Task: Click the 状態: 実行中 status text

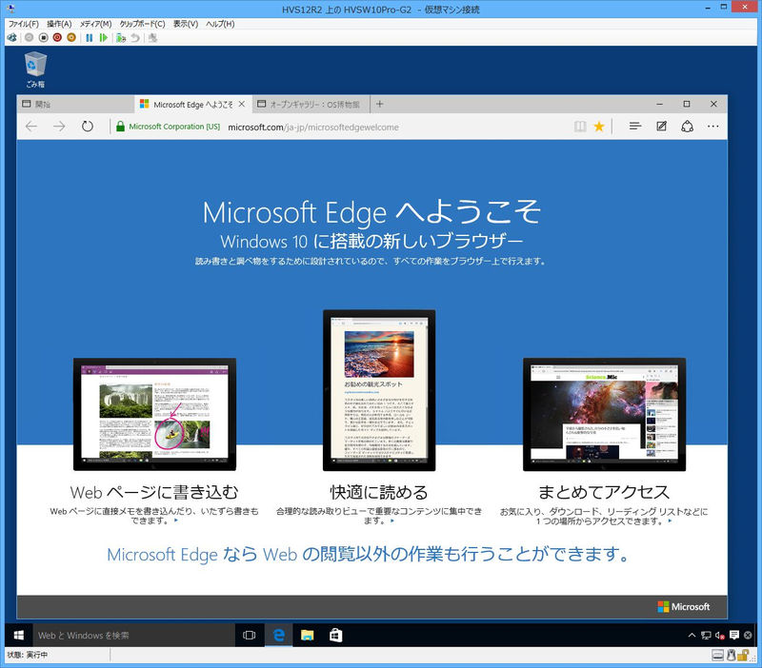Action: coord(28,655)
